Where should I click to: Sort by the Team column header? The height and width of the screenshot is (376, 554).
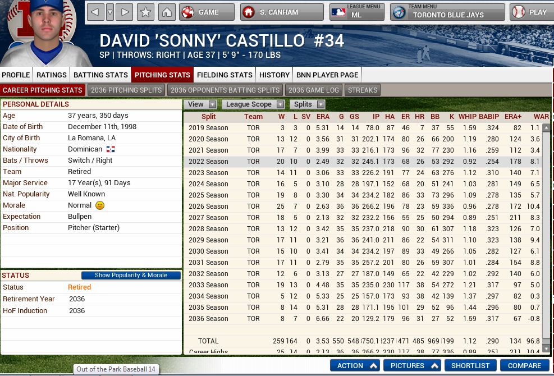tap(253, 117)
